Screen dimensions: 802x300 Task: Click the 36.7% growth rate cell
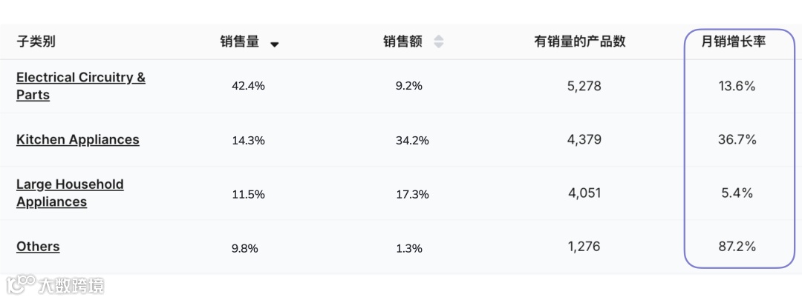click(x=737, y=139)
